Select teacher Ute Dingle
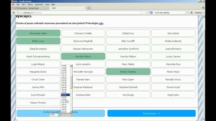The height and width of the screenshot is (121, 216). click(128, 95)
